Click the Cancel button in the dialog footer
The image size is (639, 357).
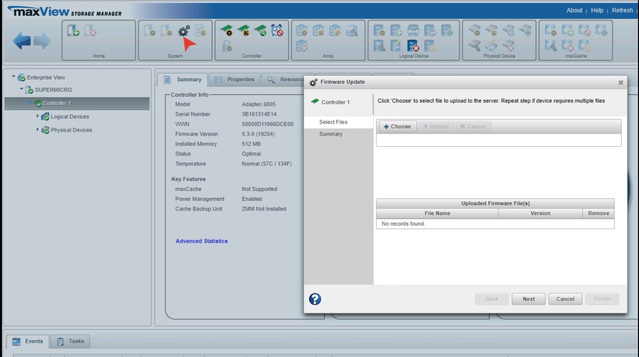(x=565, y=299)
